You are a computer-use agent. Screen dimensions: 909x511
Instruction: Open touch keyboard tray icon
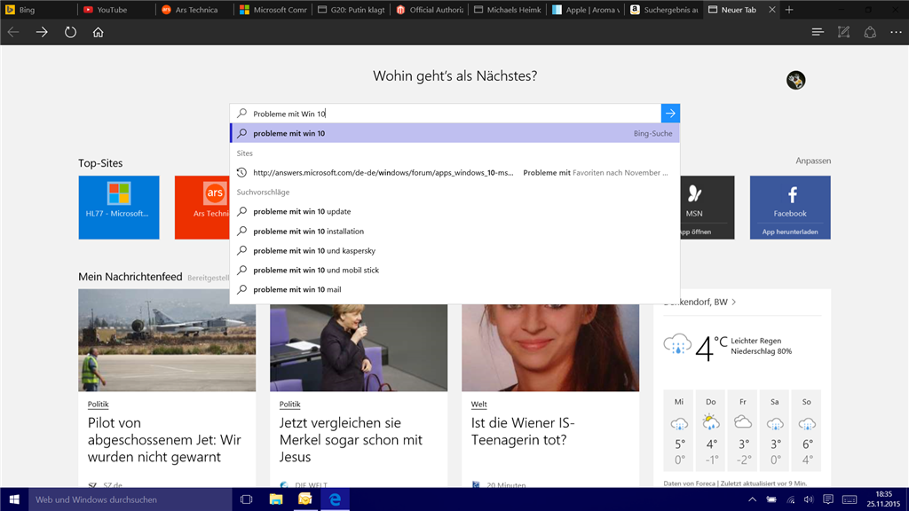tap(850, 499)
